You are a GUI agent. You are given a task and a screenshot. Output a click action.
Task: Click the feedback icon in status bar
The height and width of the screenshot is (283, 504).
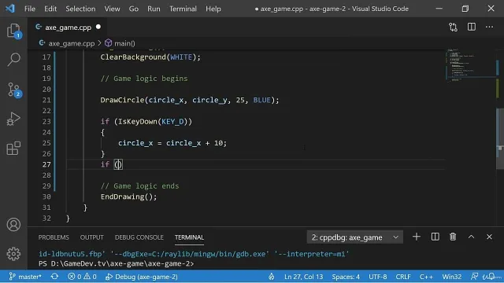pos(474,277)
